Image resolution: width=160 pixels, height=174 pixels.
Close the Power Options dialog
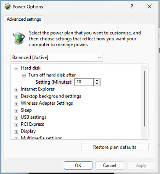(x=149, y=6)
